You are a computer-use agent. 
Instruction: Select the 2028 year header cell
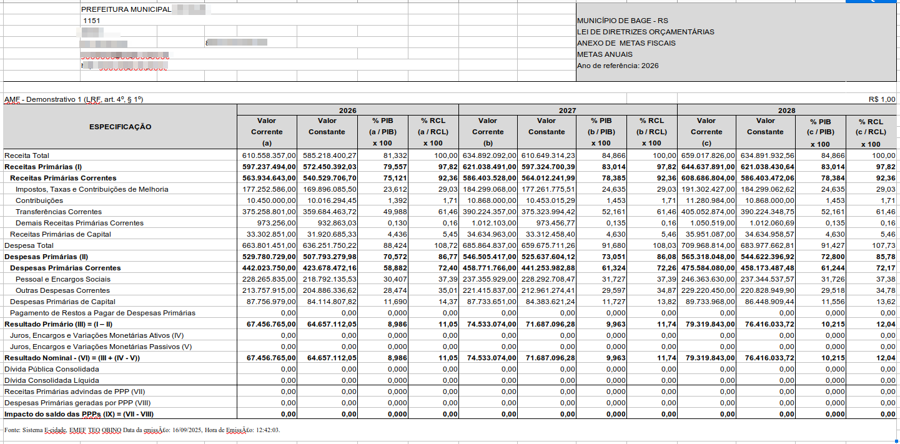pos(786,110)
